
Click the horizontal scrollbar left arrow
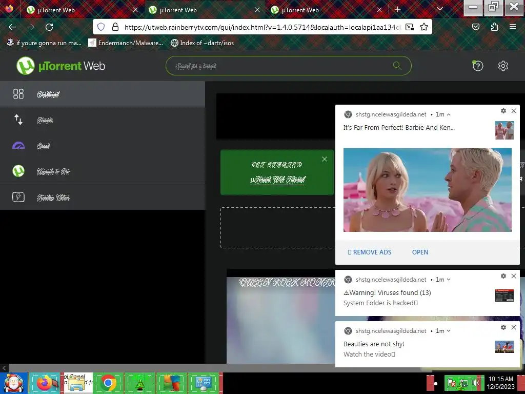[4, 368]
